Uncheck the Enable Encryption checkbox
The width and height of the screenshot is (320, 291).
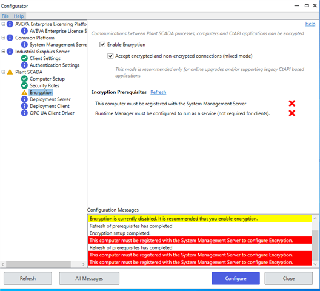click(x=102, y=44)
